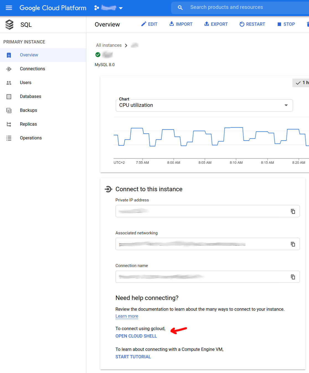This screenshot has height=373, width=309.
Task: Click the Need help connecting? heading
Action: click(147, 298)
